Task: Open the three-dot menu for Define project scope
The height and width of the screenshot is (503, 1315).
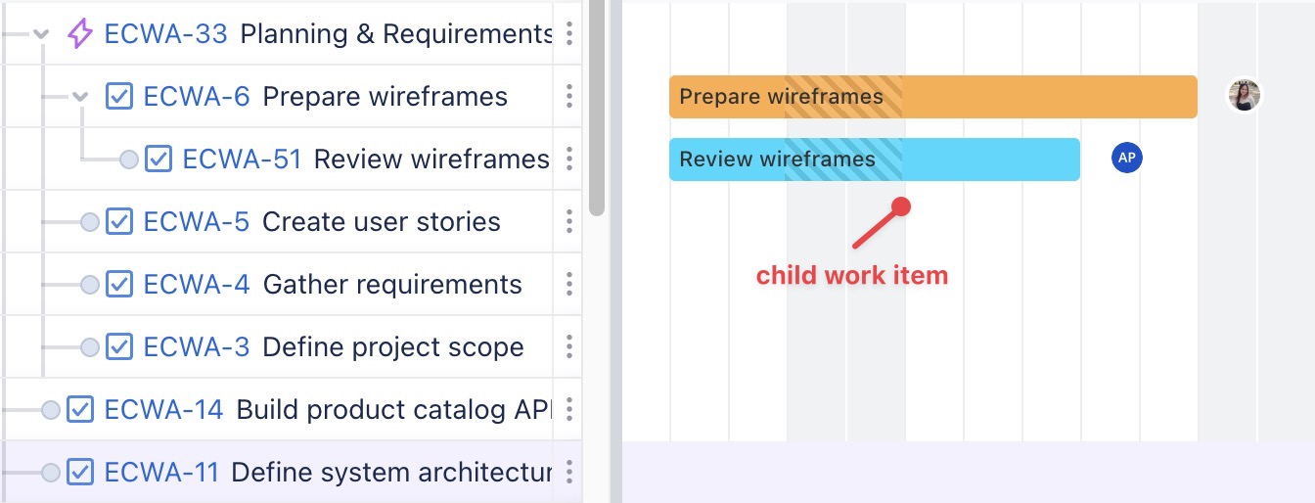Action: [568, 347]
